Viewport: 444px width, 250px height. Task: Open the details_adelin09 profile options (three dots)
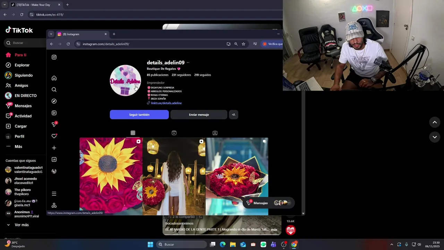(x=188, y=63)
